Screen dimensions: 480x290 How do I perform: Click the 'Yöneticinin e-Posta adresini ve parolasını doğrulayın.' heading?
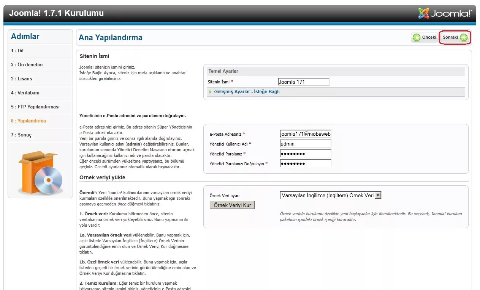point(133,116)
